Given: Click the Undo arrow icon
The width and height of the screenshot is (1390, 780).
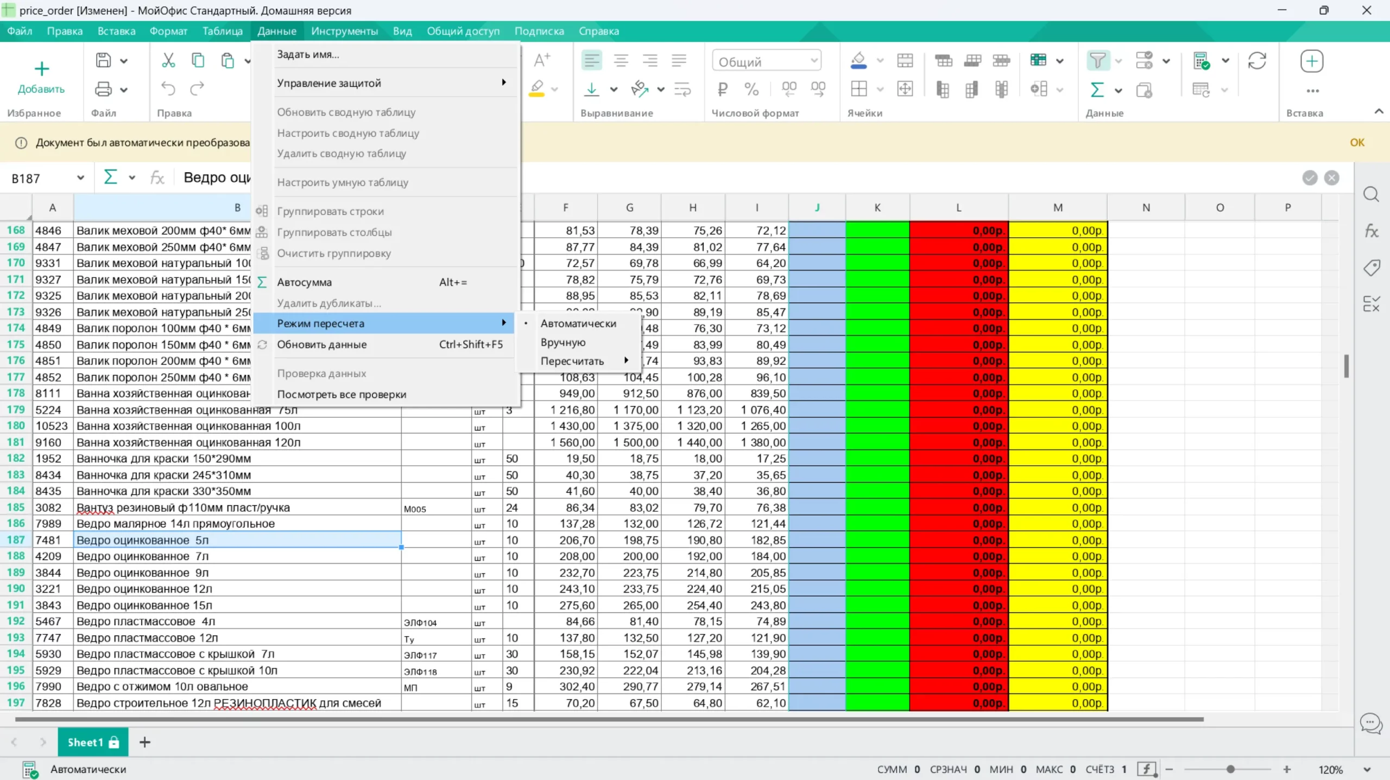Looking at the screenshot, I should click(x=168, y=88).
